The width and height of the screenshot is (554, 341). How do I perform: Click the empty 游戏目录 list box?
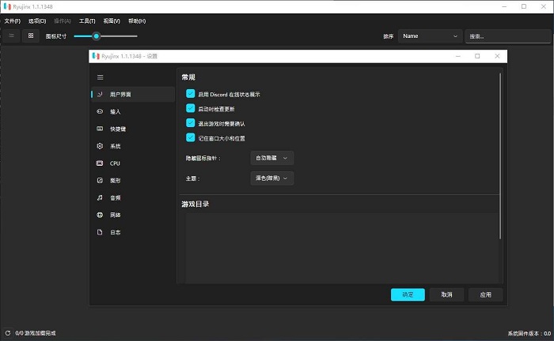[342, 248]
